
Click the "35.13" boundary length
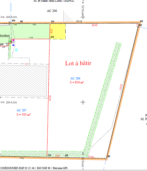tap(79, 21)
